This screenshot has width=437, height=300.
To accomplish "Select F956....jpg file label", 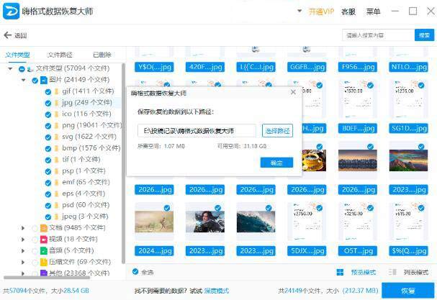I will 358,67.
